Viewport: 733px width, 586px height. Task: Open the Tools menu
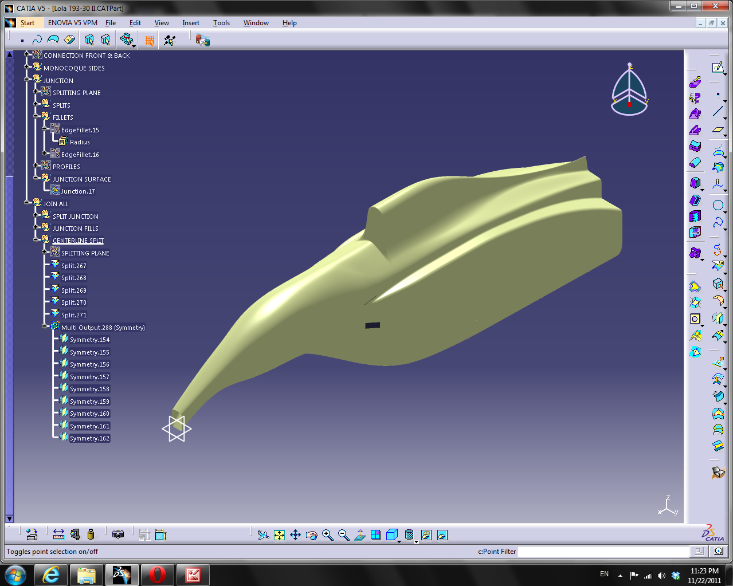click(x=221, y=23)
